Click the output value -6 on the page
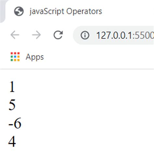154x160 pixels. click(x=15, y=123)
